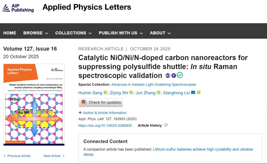Open Jun Zhang's ORCID icon
This screenshot has width=267, height=164.
coord(159,93)
